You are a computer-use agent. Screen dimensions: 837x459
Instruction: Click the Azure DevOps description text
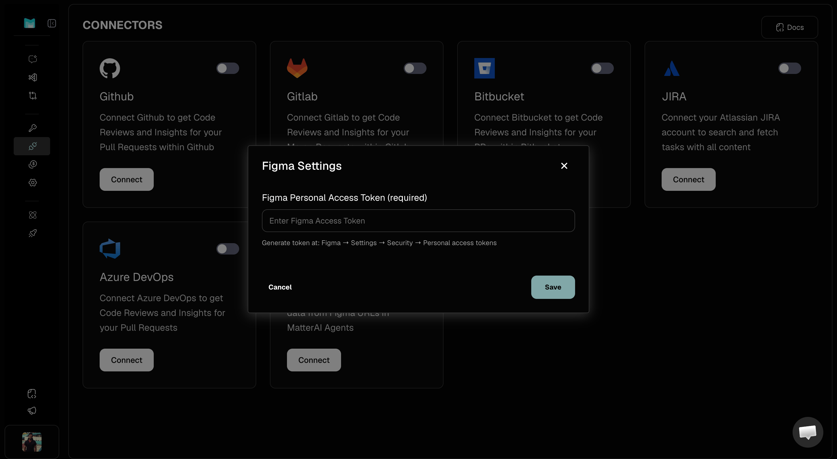[x=162, y=313]
